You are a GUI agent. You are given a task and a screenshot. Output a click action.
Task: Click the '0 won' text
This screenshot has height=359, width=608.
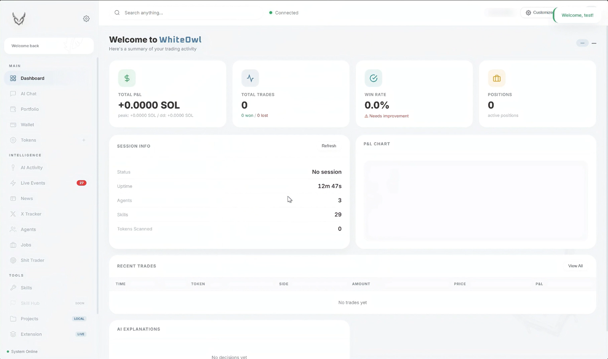(x=247, y=116)
